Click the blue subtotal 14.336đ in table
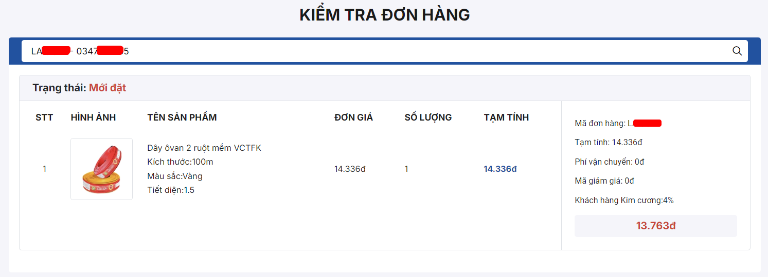Viewport: 768px width, 277px height. pos(500,169)
